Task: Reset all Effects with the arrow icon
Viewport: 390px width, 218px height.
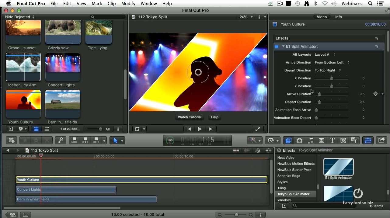Action: tap(376, 38)
